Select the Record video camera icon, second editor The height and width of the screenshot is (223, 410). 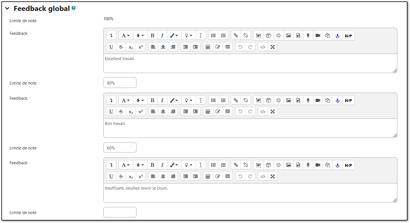(x=318, y=100)
